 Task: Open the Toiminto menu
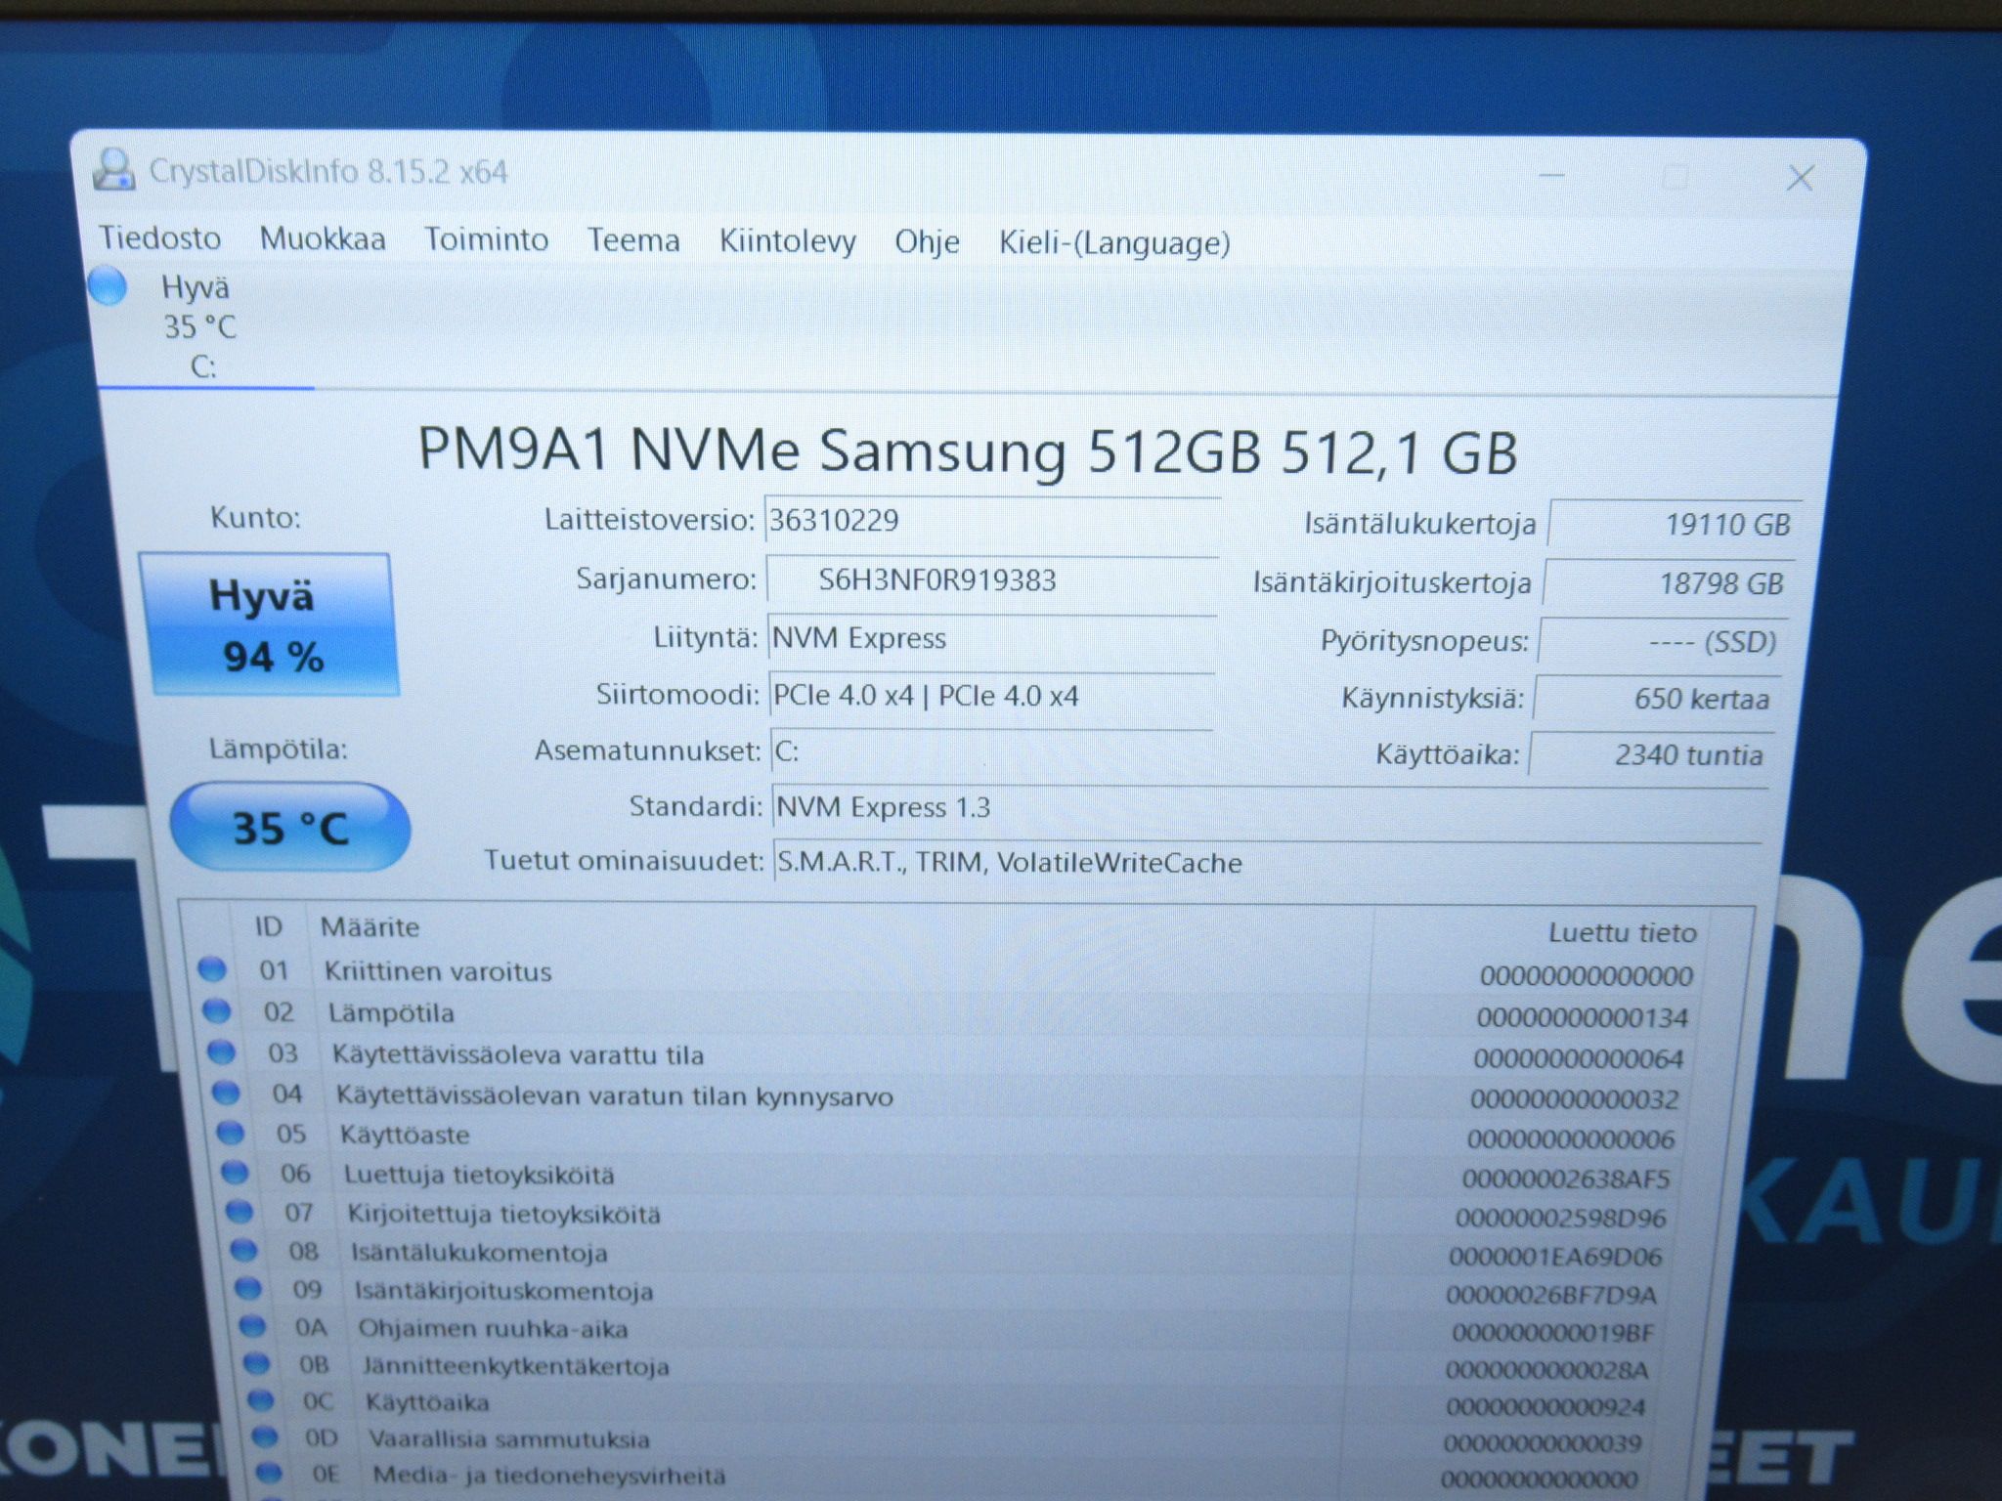coord(486,240)
